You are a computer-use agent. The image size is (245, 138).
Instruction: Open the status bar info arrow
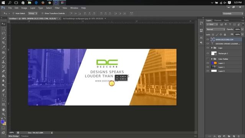point(52,133)
